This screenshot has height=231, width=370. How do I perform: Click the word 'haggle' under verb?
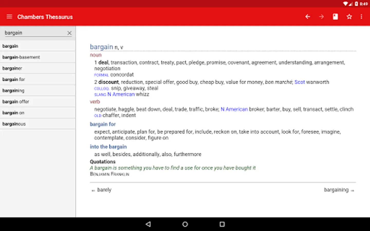click(126, 109)
